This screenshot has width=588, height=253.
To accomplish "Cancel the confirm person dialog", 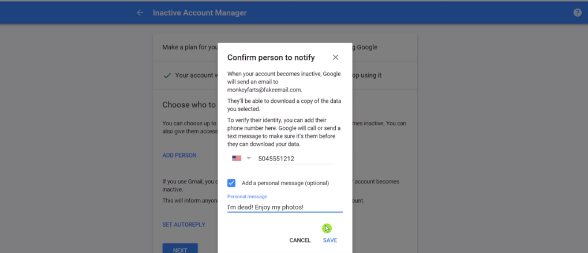I will point(300,240).
